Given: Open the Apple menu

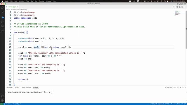Looking at the screenshot, I should (3, 1).
